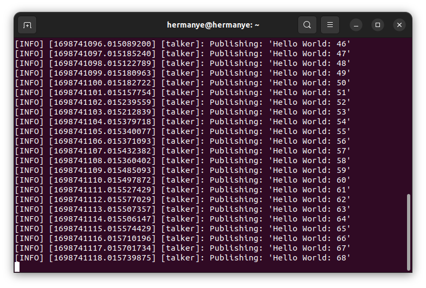
Task: Click the line 'Hello World: 56'
Action: click(183, 142)
